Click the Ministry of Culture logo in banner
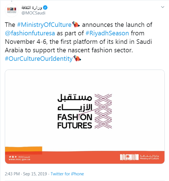 point(139,158)
